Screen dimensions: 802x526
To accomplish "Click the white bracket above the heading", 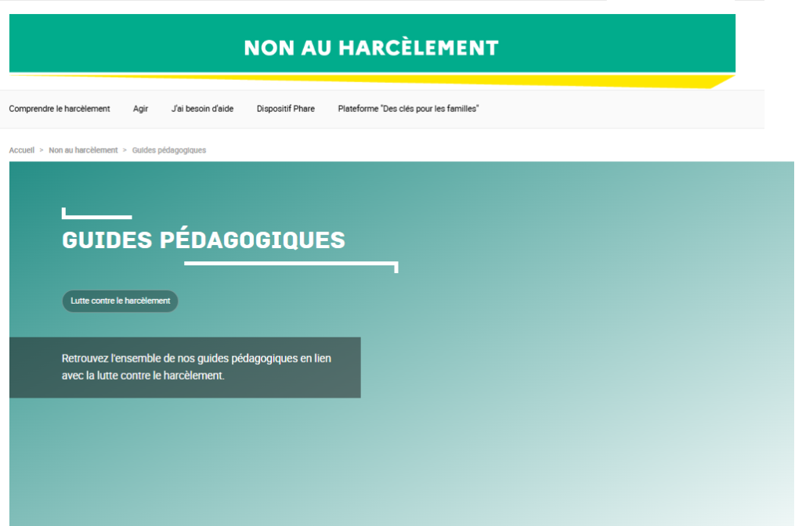I will [96, 216].
